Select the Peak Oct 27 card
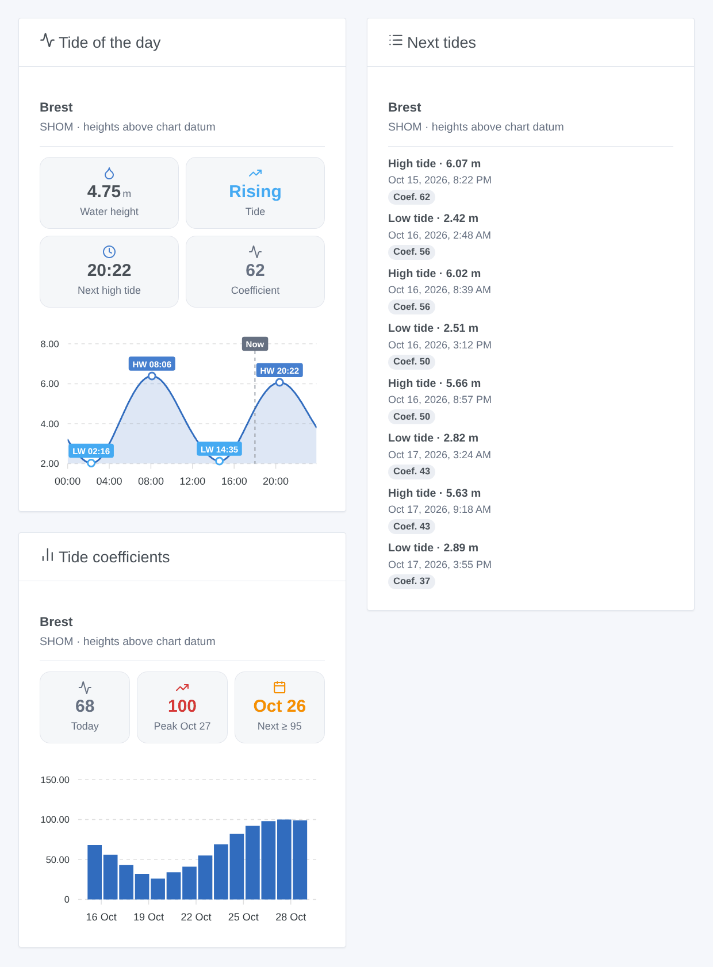Viewport: 713px width, 967px height. point(182,707)
